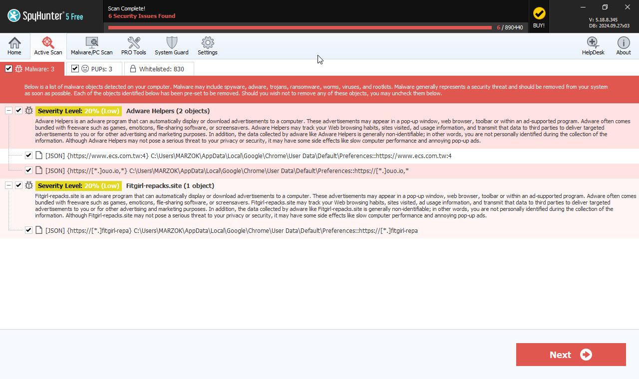The image size is (639, 379).
Task: Click Fitgirl-repacks.site severity level badge
Action: pyautogui.click(x=78, y=186)
